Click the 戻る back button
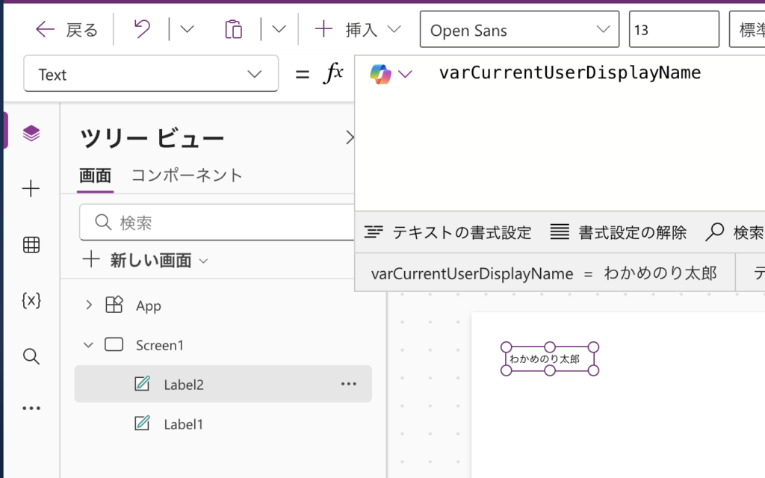This screenshot has width=765, height=478. click(x=67, y=30)
